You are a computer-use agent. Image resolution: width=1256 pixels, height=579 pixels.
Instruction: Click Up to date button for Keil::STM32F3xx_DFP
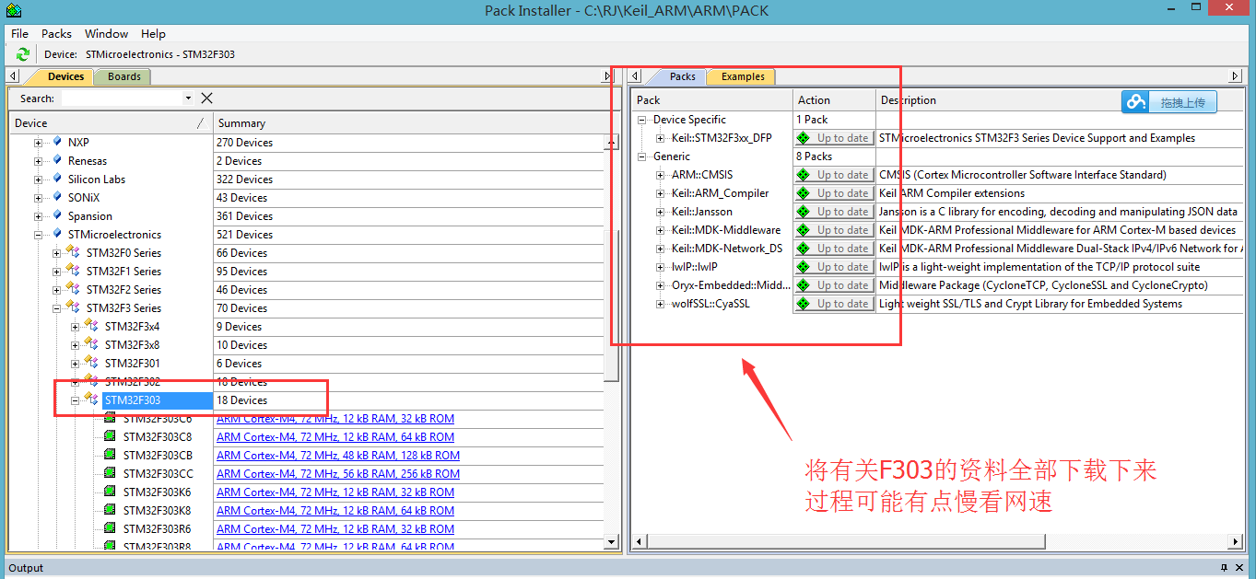click(834, 138)
